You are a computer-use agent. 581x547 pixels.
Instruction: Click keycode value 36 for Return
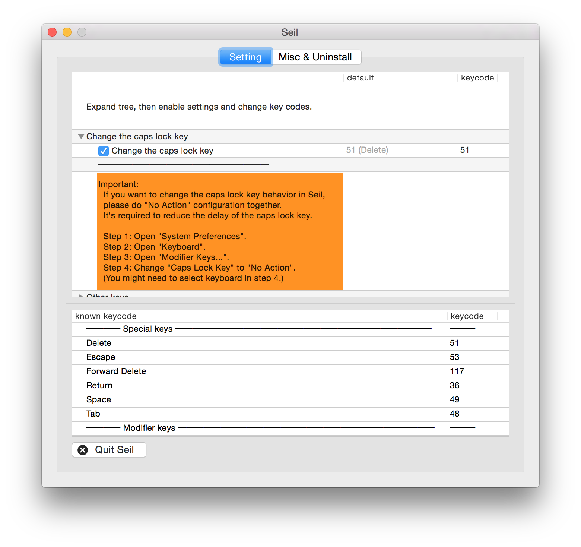click(x=454, y=386)
